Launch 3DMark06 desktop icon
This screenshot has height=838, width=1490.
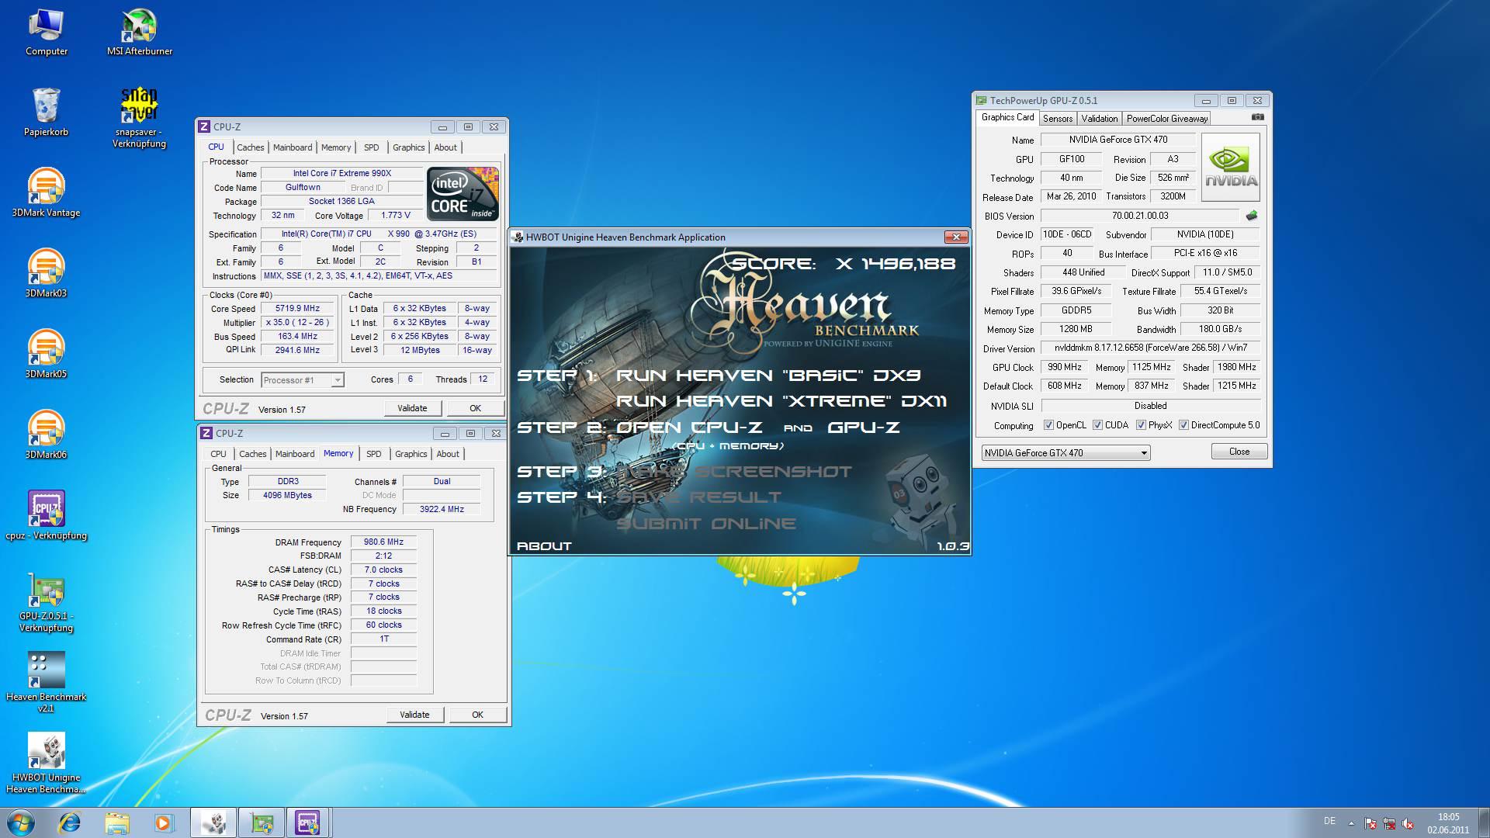click(46, 435)
